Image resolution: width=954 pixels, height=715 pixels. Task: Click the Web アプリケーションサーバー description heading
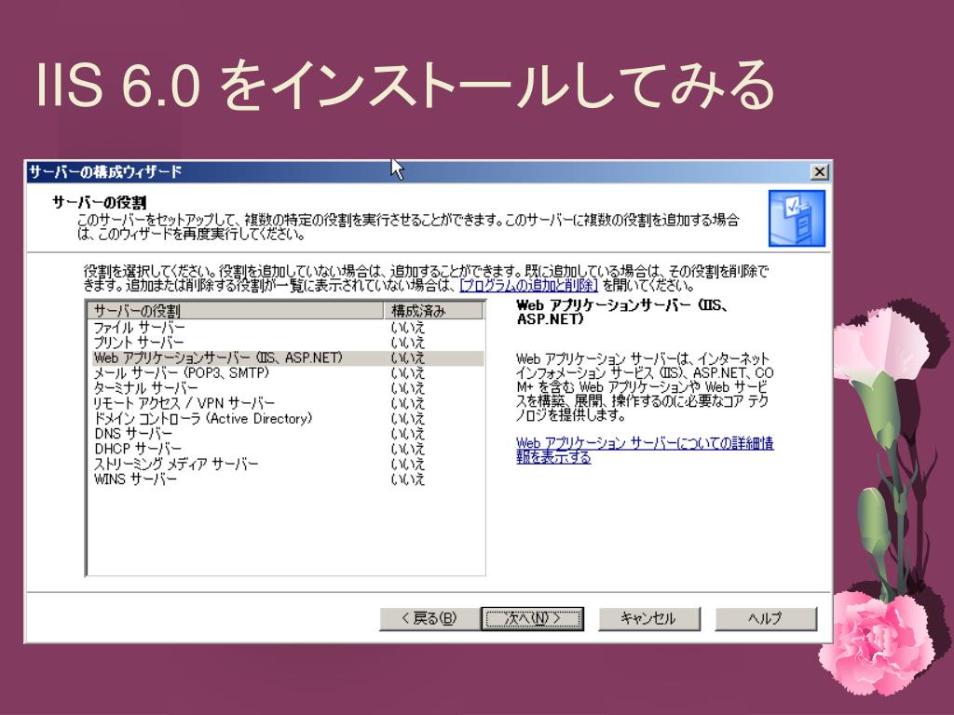pyautogui.click(x=621, y=312)
